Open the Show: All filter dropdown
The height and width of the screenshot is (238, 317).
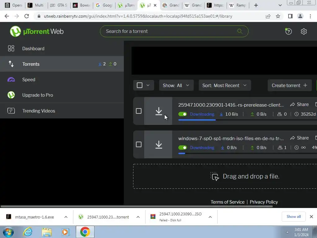176,85
